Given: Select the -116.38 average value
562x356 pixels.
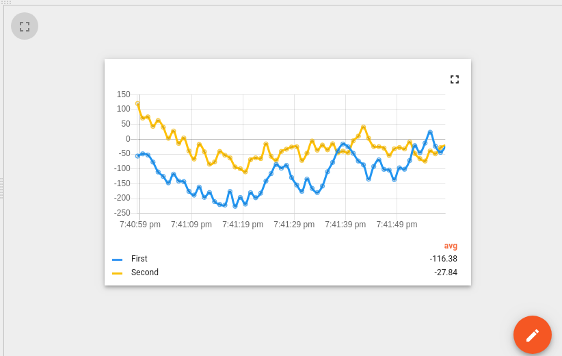Looking at the screenshot, I should click(x=443, y=259).
